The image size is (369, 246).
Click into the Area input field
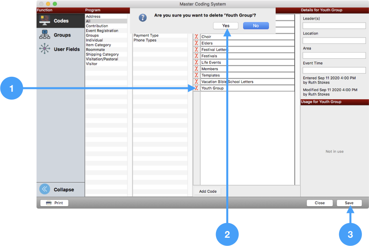334,55
